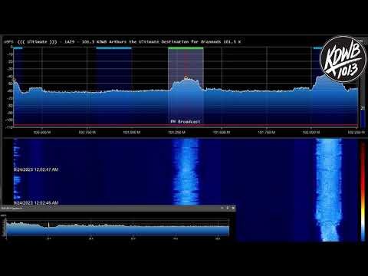Click the 'FM Broadcast' band label
The height and width of the screenshot is (276, 368).
pyautogui.click(x=186, y=122)
